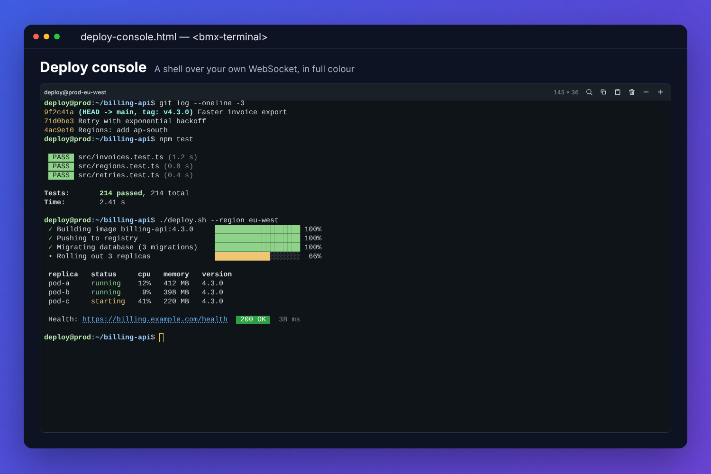Screen dimensions: 711x474
Task: Increase font size with the plus icon
Action: tap(660, 92)
